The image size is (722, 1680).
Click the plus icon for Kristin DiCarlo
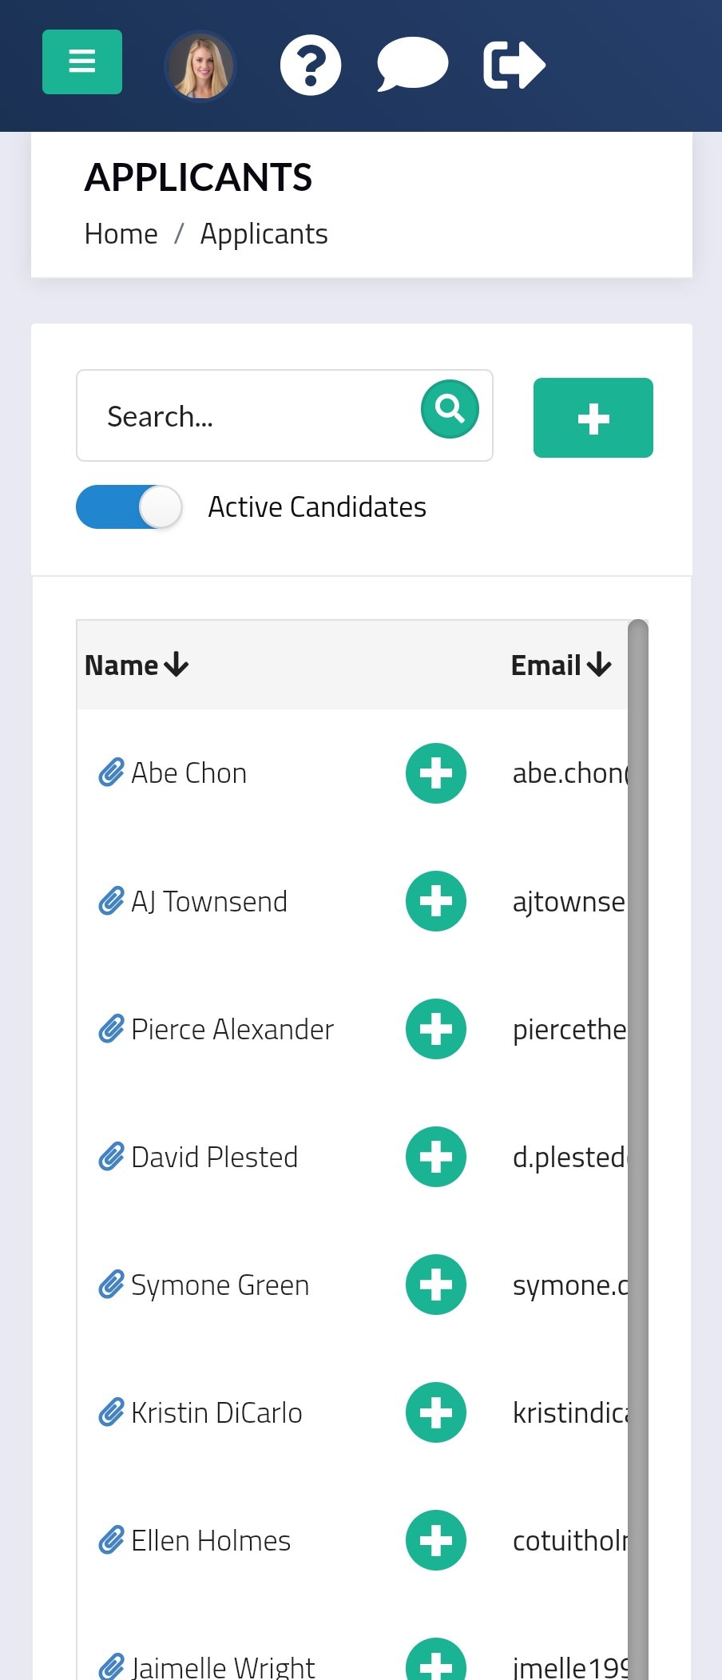[x=436, y=1412]
